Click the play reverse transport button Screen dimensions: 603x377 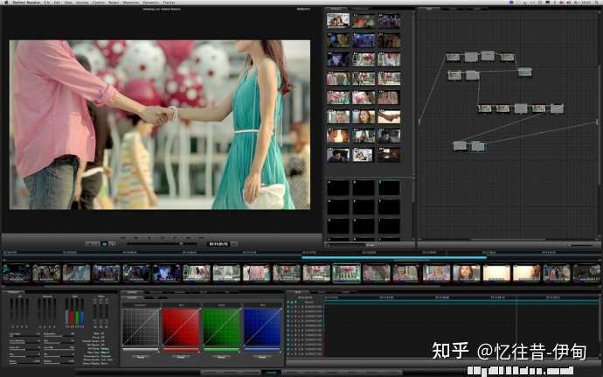(x=149, y=238)
